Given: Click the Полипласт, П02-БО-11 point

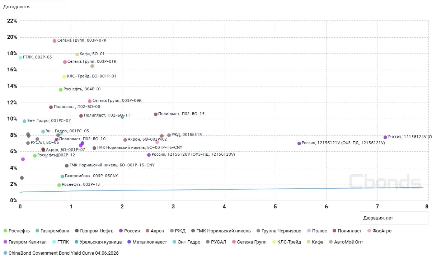Looking at the screenshot, I should [81, 116].
